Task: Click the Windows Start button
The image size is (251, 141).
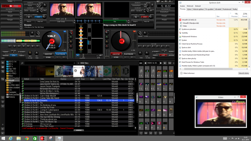Action: 3,138
